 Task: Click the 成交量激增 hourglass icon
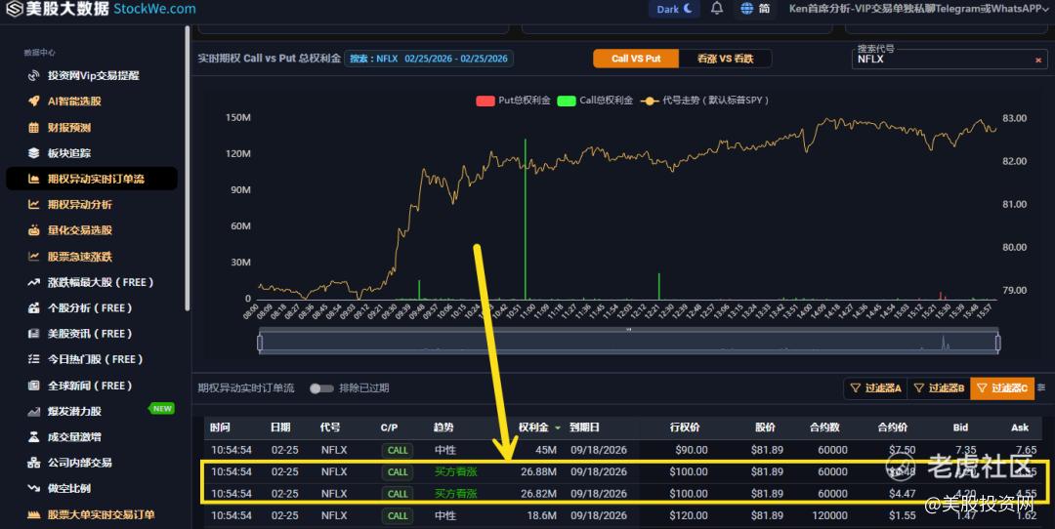(x=33, y=437)
